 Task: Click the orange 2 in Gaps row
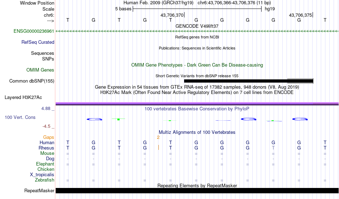[x=158, y=137]
